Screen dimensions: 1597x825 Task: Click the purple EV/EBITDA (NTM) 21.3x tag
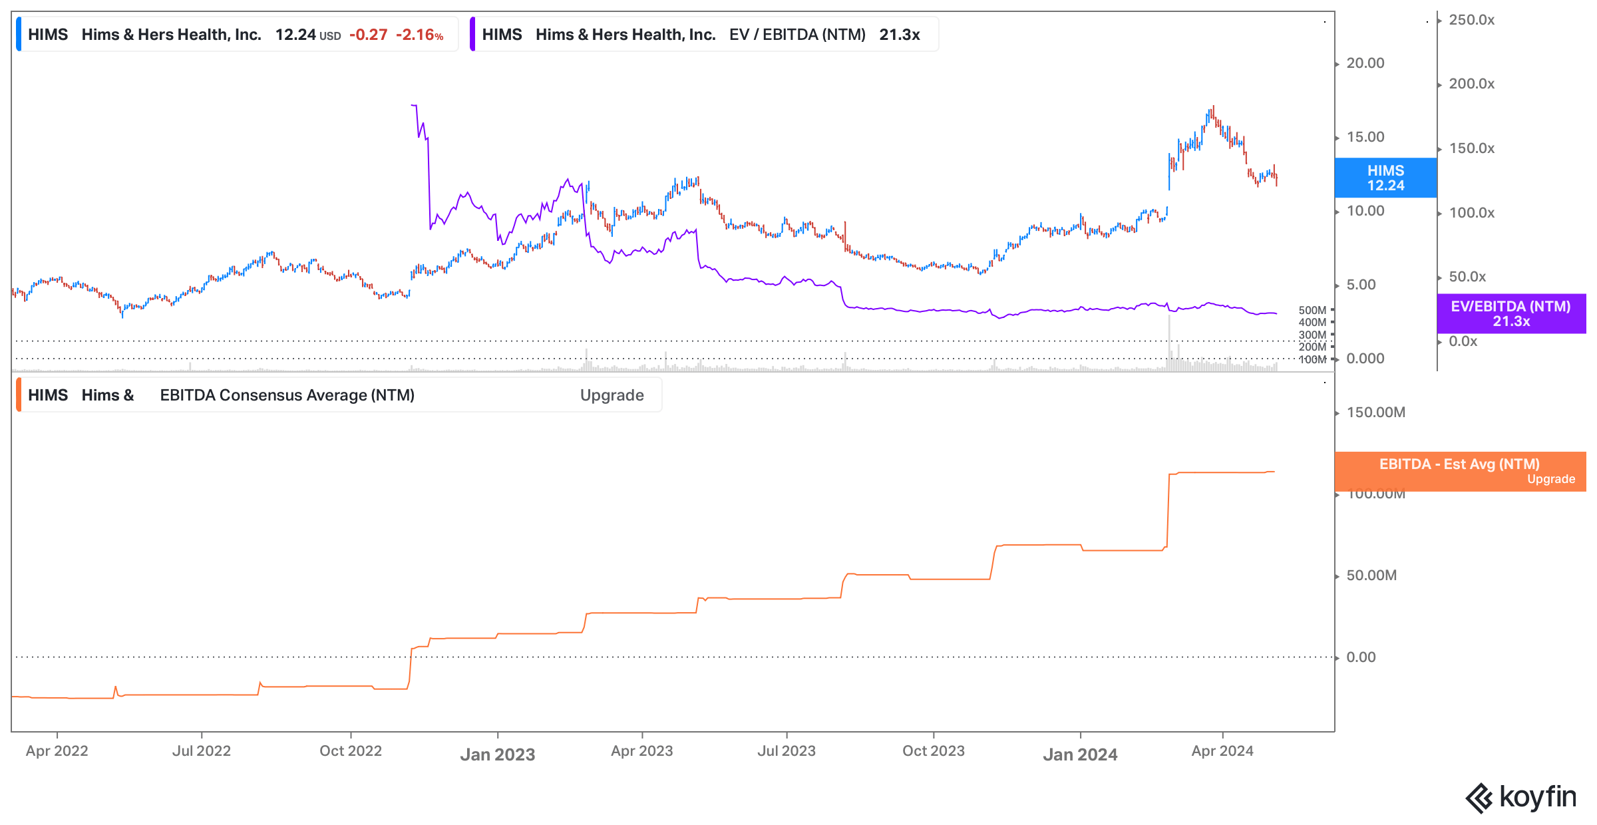point(1510,314)
